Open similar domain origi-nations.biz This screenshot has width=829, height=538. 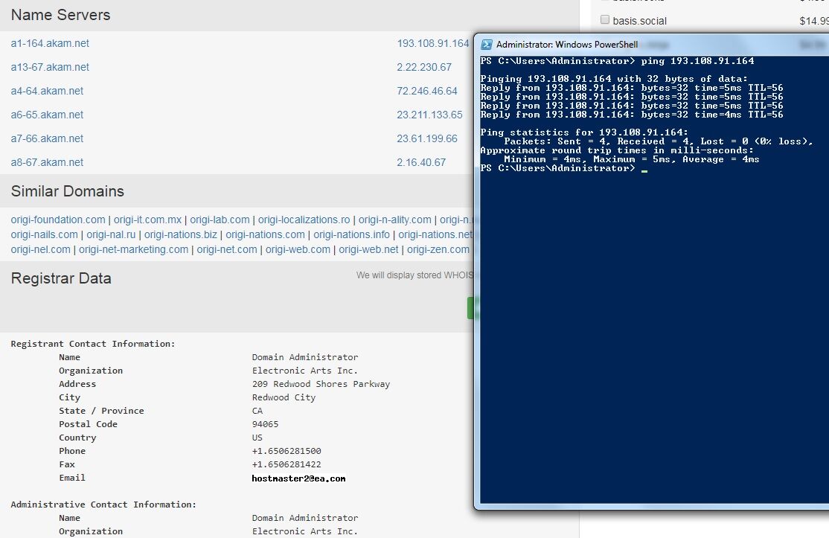tap(181, 234)
